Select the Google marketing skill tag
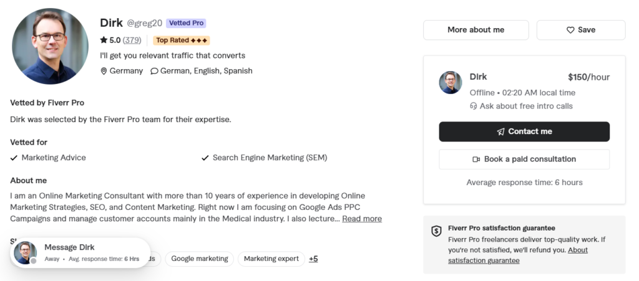This screenshot has height=281, width=639. pos(199,259)
